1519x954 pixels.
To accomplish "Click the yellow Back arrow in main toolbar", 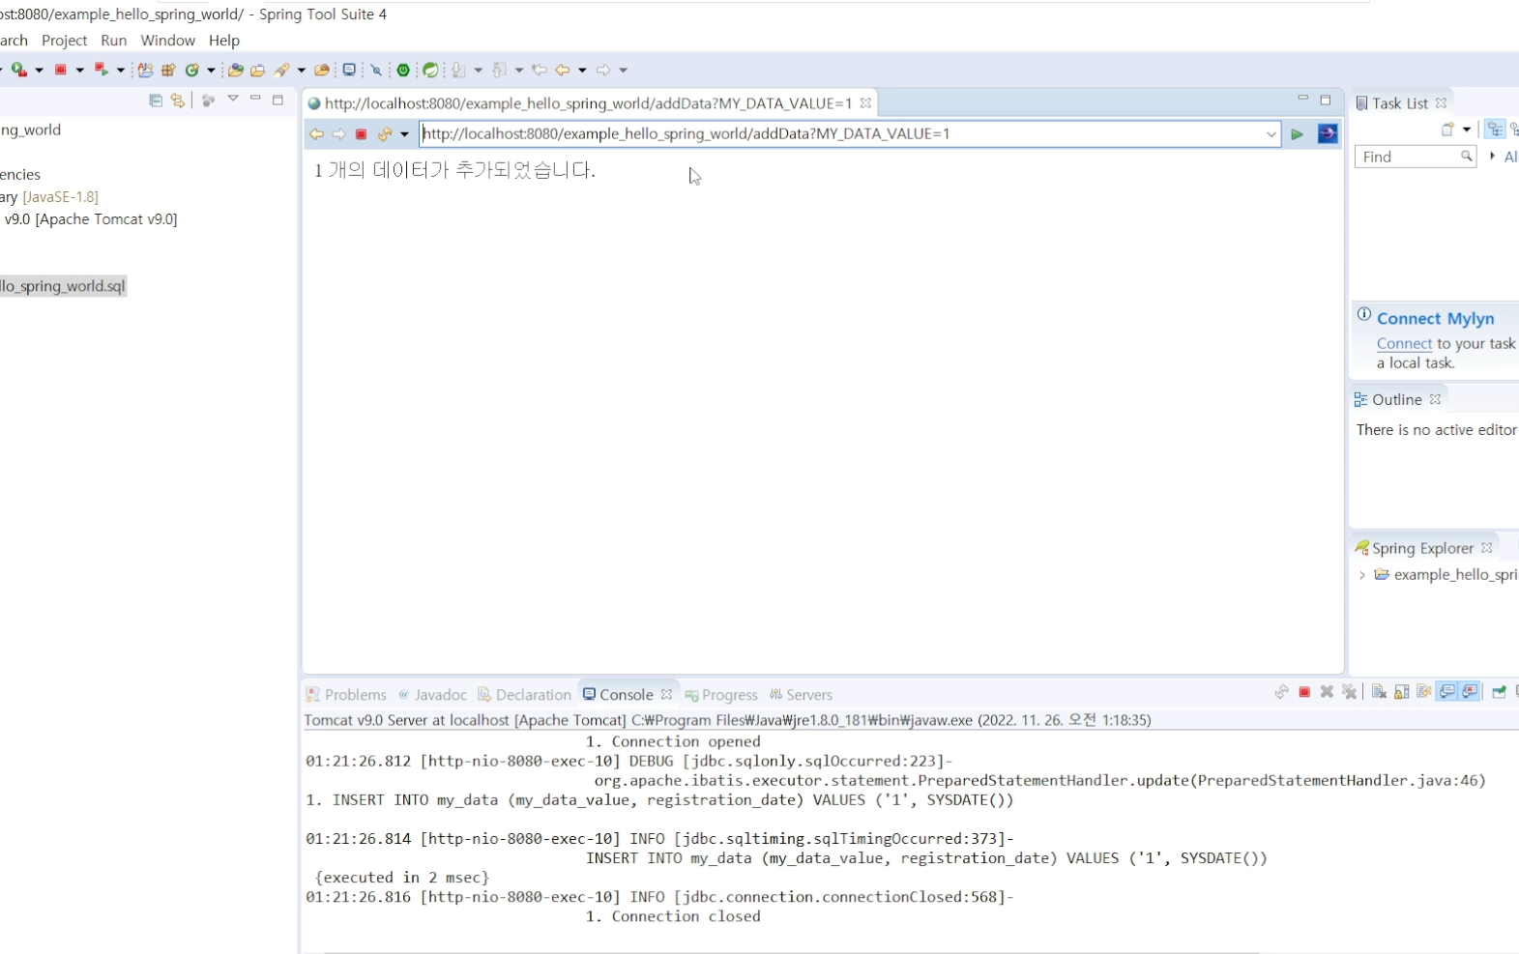I will click(562, 70).
